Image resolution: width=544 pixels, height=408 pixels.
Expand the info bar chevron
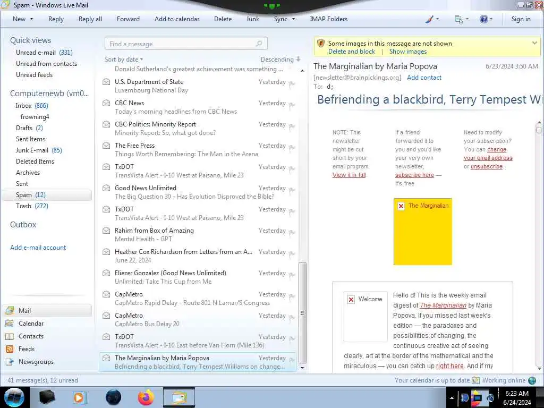tap(534, 43)
